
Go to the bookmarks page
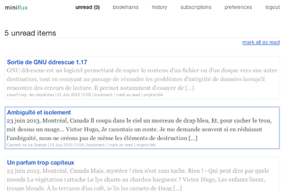[125, 7]
